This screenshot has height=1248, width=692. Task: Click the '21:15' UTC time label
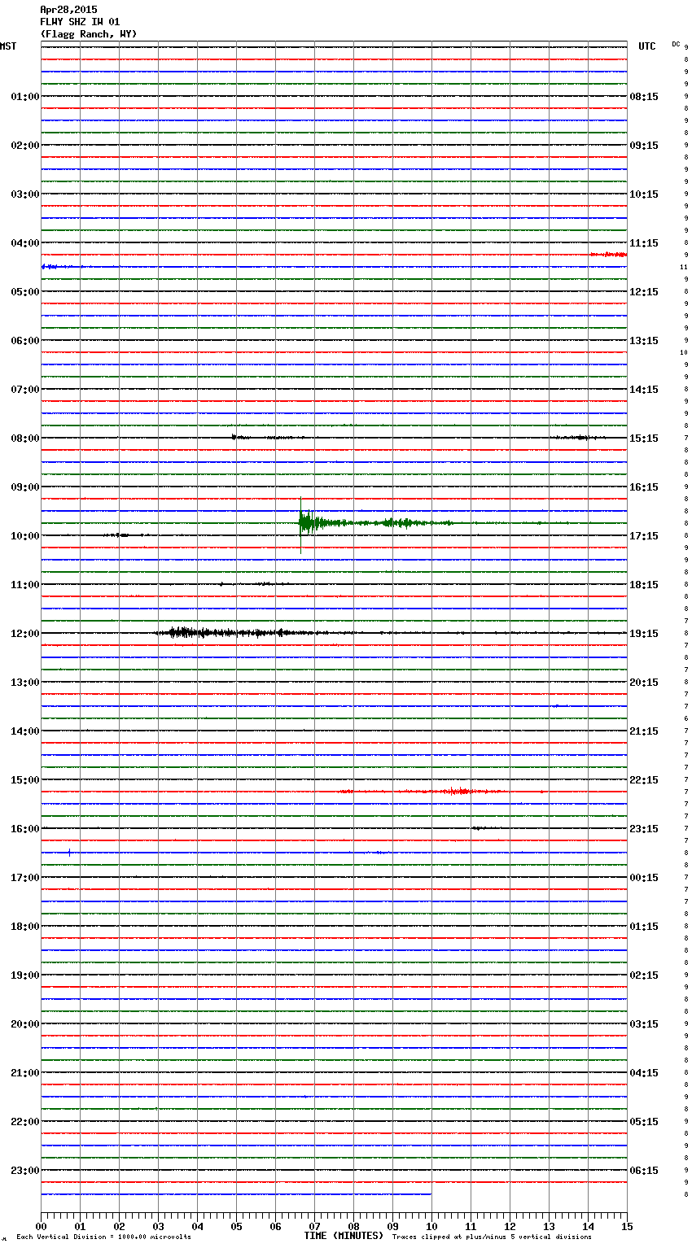644,731
